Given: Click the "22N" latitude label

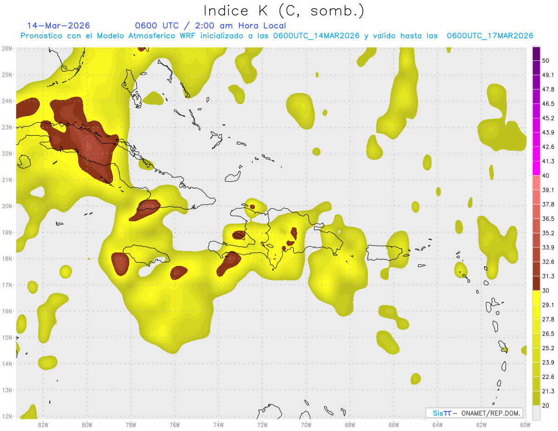Looking at the screenshot, I should tap(7, 153).
